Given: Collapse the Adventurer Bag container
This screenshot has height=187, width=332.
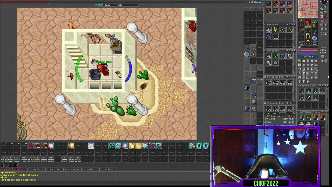Looking at the screenshot, I should (x=325, y=112).
